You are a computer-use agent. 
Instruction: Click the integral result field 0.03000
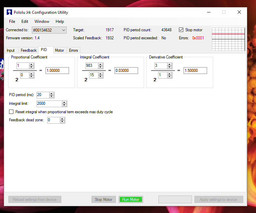[126, 71]
